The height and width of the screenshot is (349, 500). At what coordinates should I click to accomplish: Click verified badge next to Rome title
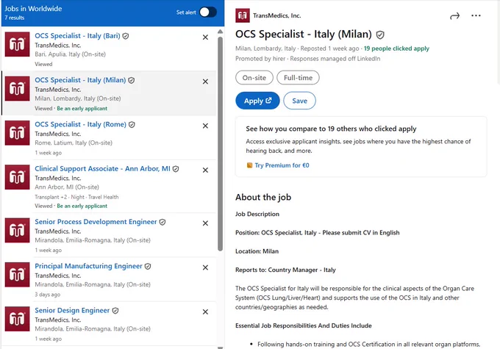(x=132, y=125)
